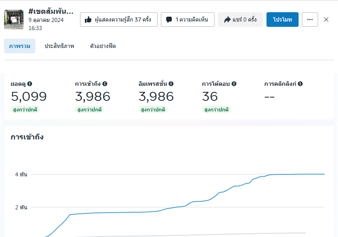The image size is (338, 237).
Task: Click the info icon next to การโต้ตอบ
Action: pyautogui.click(x=234, y=84)
